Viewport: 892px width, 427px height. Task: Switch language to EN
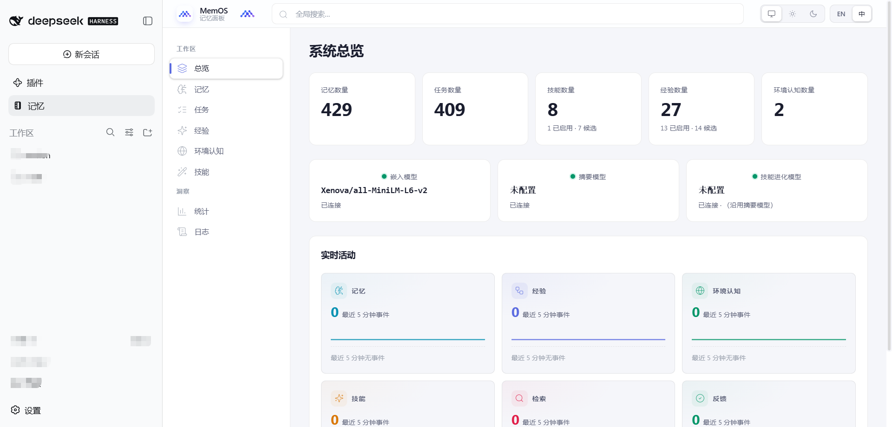click(841, 14)
